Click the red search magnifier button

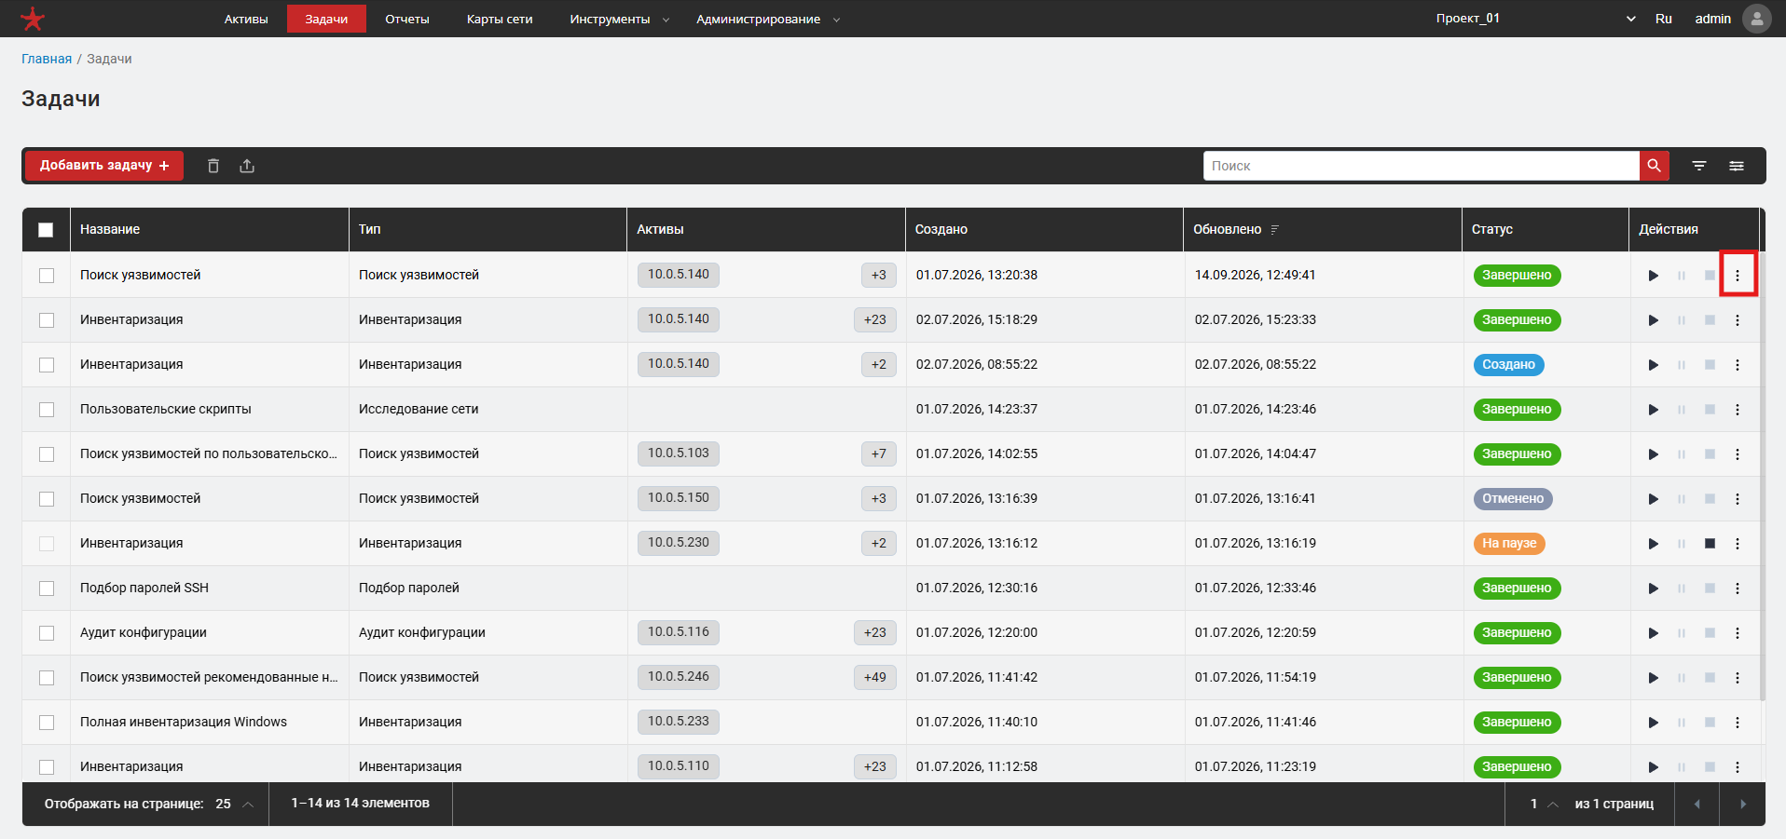pyautogui.click(x=1654, y=166)
